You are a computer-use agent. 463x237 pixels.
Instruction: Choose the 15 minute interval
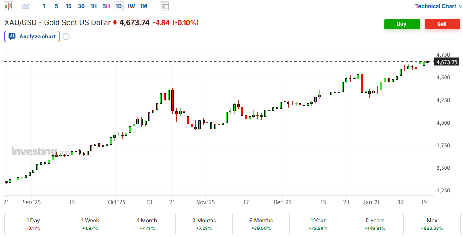pos(68,6)
